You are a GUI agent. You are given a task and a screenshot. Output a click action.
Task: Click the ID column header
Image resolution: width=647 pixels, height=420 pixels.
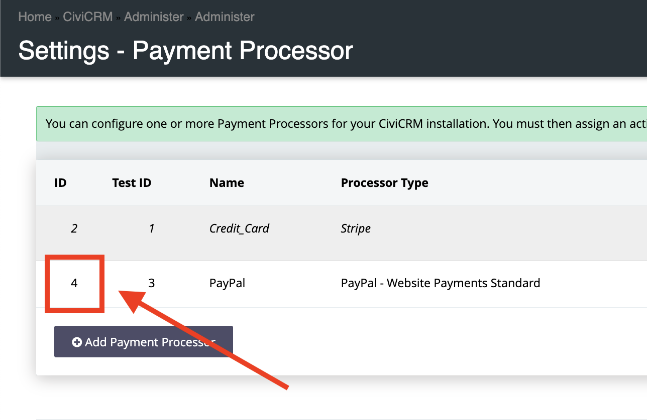(x=60, y=183)
